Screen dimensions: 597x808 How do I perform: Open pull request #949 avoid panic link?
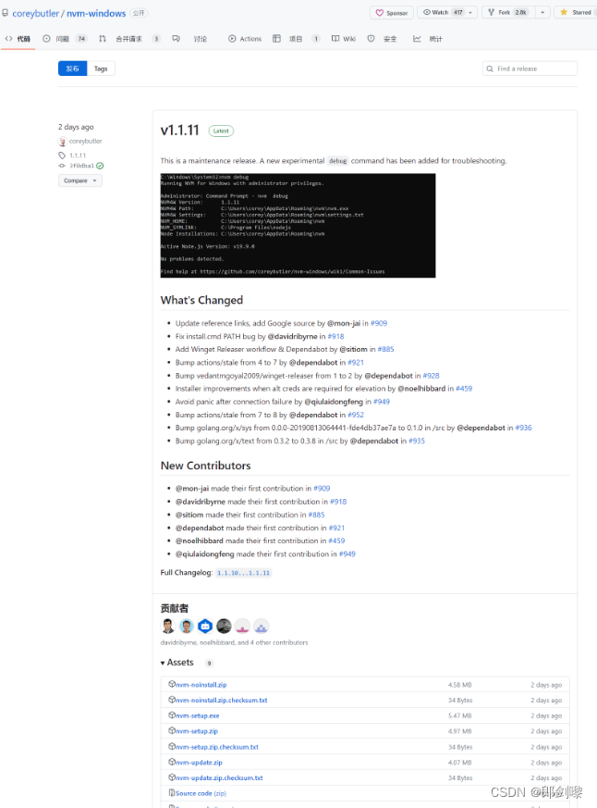point(382,402)
